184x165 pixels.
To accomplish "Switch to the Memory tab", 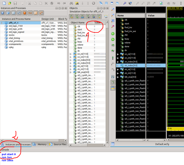I will click(x=40, y=144).
